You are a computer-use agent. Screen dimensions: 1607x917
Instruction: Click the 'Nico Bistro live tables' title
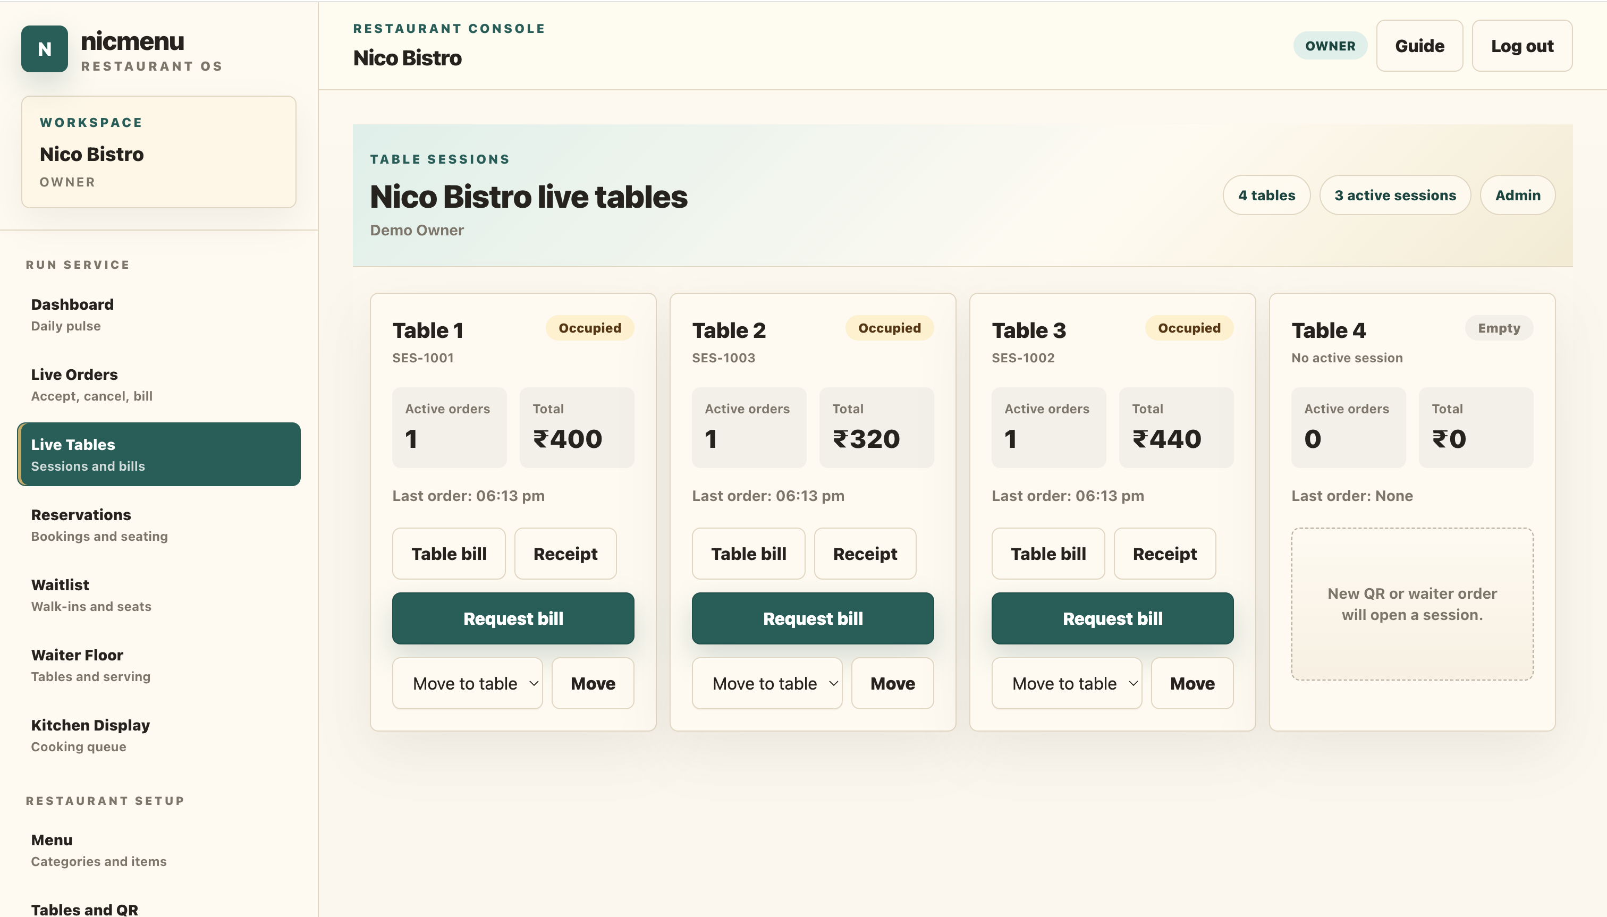[529, 197]
